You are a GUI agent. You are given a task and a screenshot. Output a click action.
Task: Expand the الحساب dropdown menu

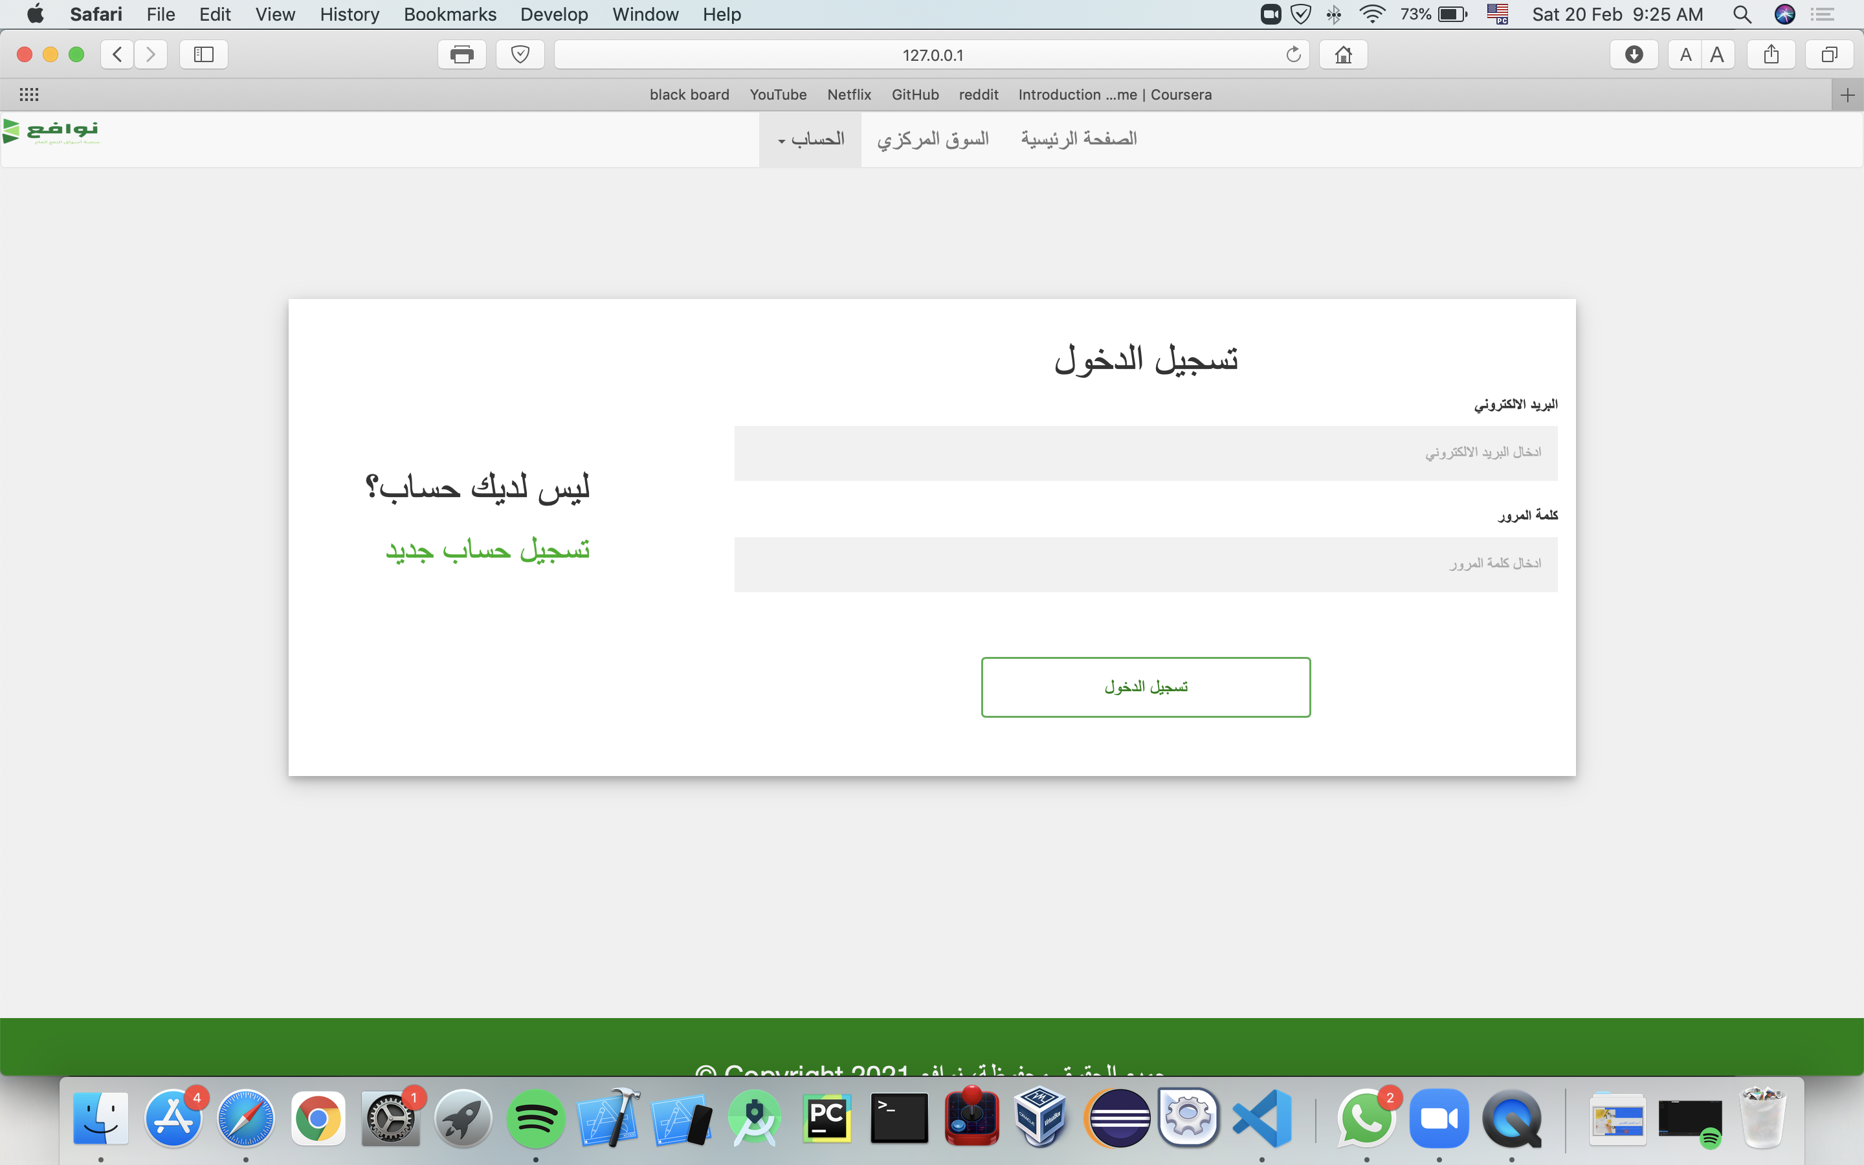pos(810,139)
